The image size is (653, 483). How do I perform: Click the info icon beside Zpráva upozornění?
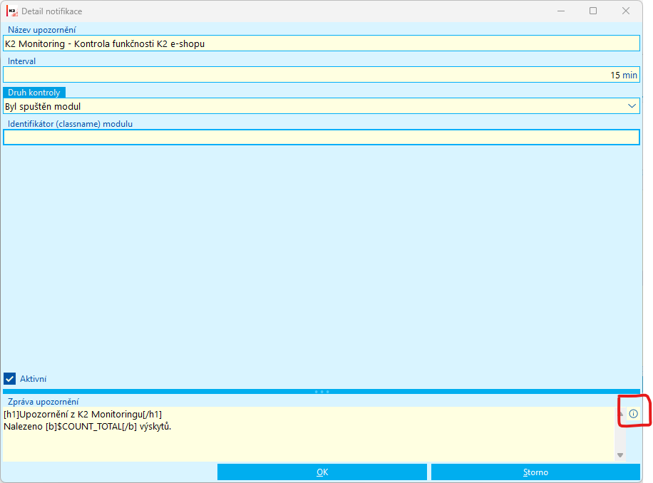pyautogui.click(x=633, y=413)
